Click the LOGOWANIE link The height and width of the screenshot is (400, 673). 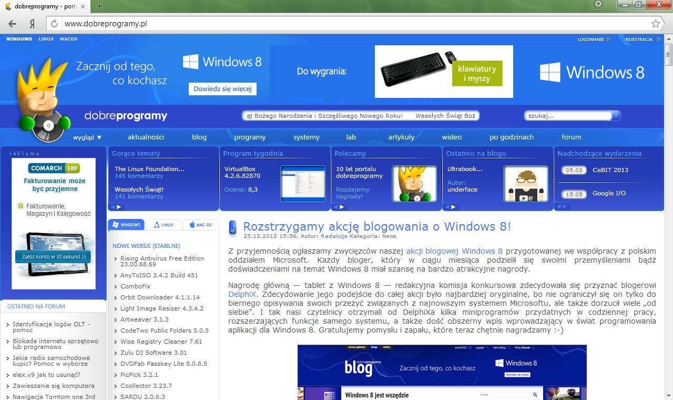594,39
